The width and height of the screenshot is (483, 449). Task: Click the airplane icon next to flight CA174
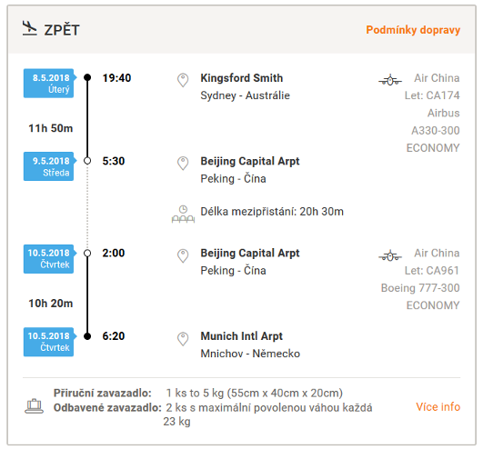coord(390,80)
